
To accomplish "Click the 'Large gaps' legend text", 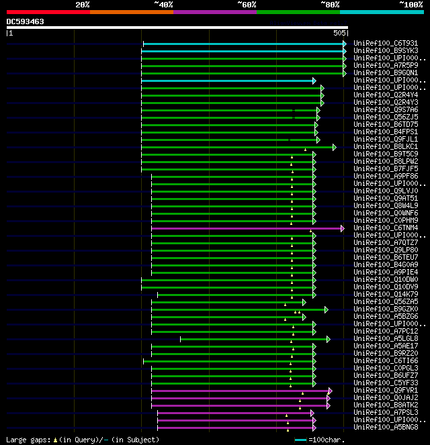I will click(x=28, y=440).
